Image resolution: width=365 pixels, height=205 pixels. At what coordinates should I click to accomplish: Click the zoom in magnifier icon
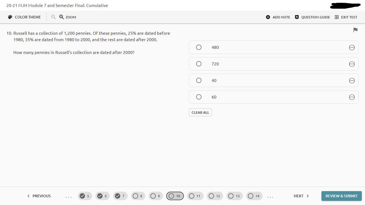click(x=62, y=17)
